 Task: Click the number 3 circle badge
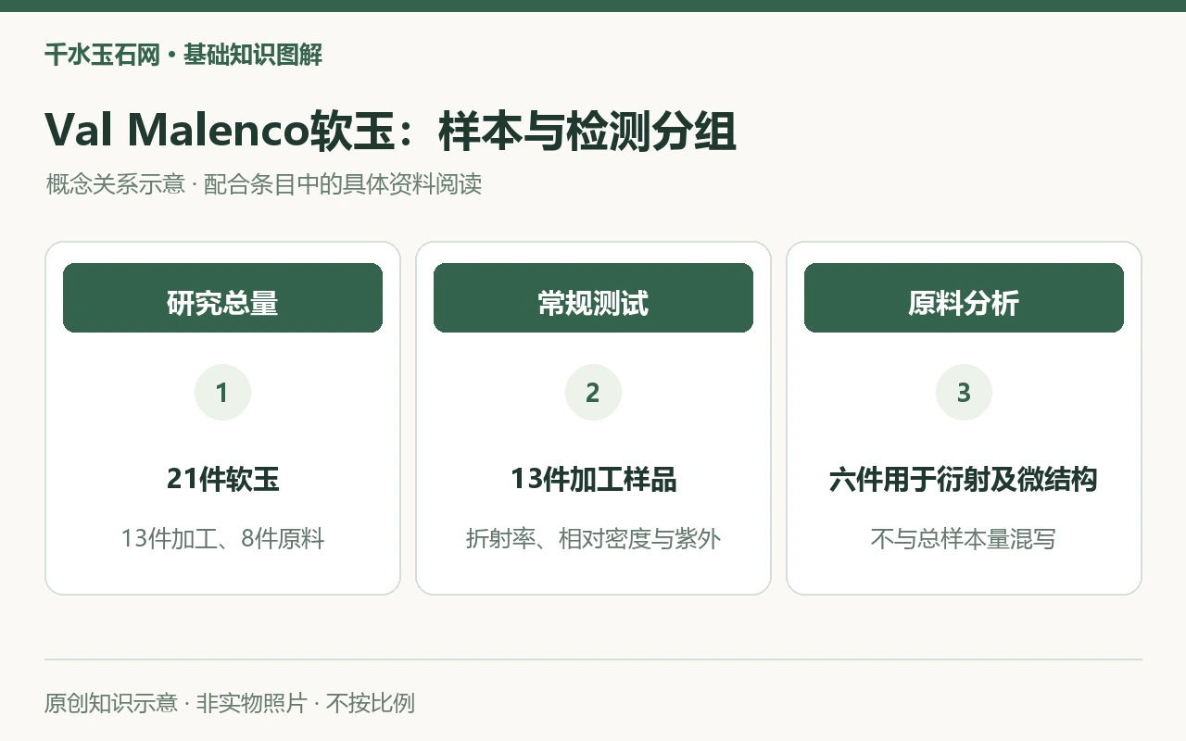tap(964, 393)
